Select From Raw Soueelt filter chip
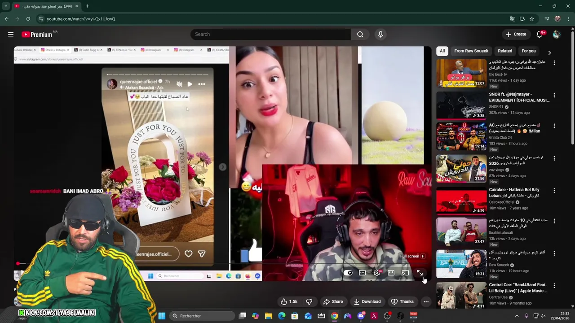The image size is (575, 323). pyautogui.click(x=471, y=51)
